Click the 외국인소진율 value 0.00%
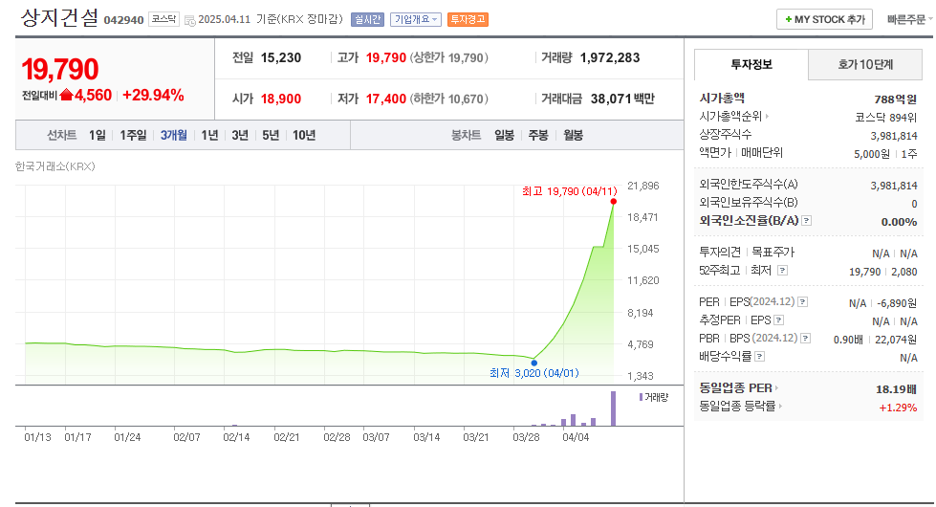The image size is (936, 507). pos(899,222)
